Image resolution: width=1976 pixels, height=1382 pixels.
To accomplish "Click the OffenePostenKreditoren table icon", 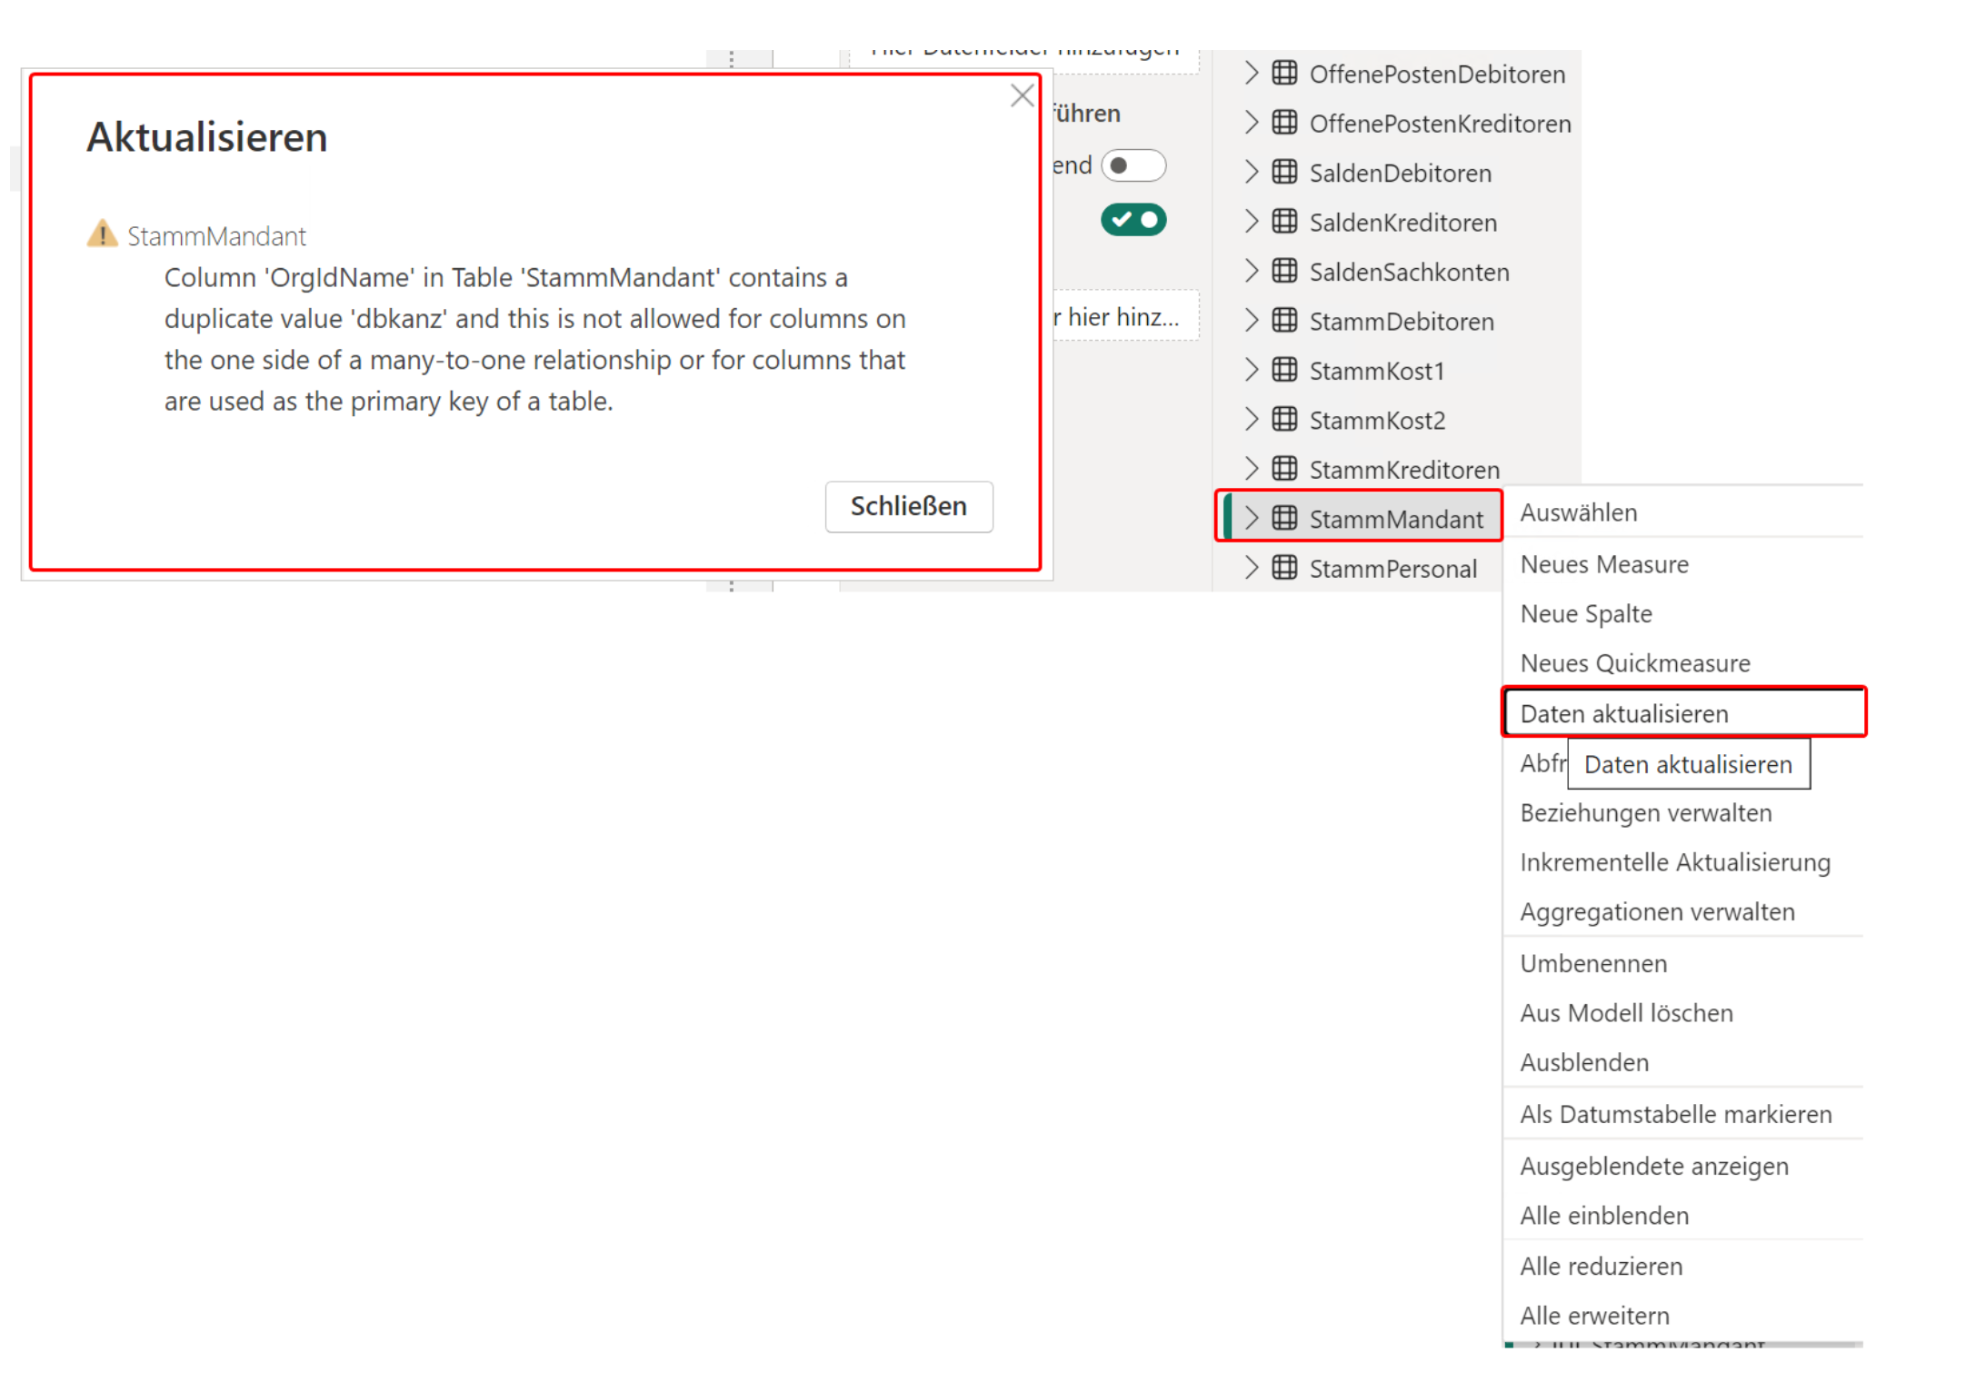I will [1284, 123].
